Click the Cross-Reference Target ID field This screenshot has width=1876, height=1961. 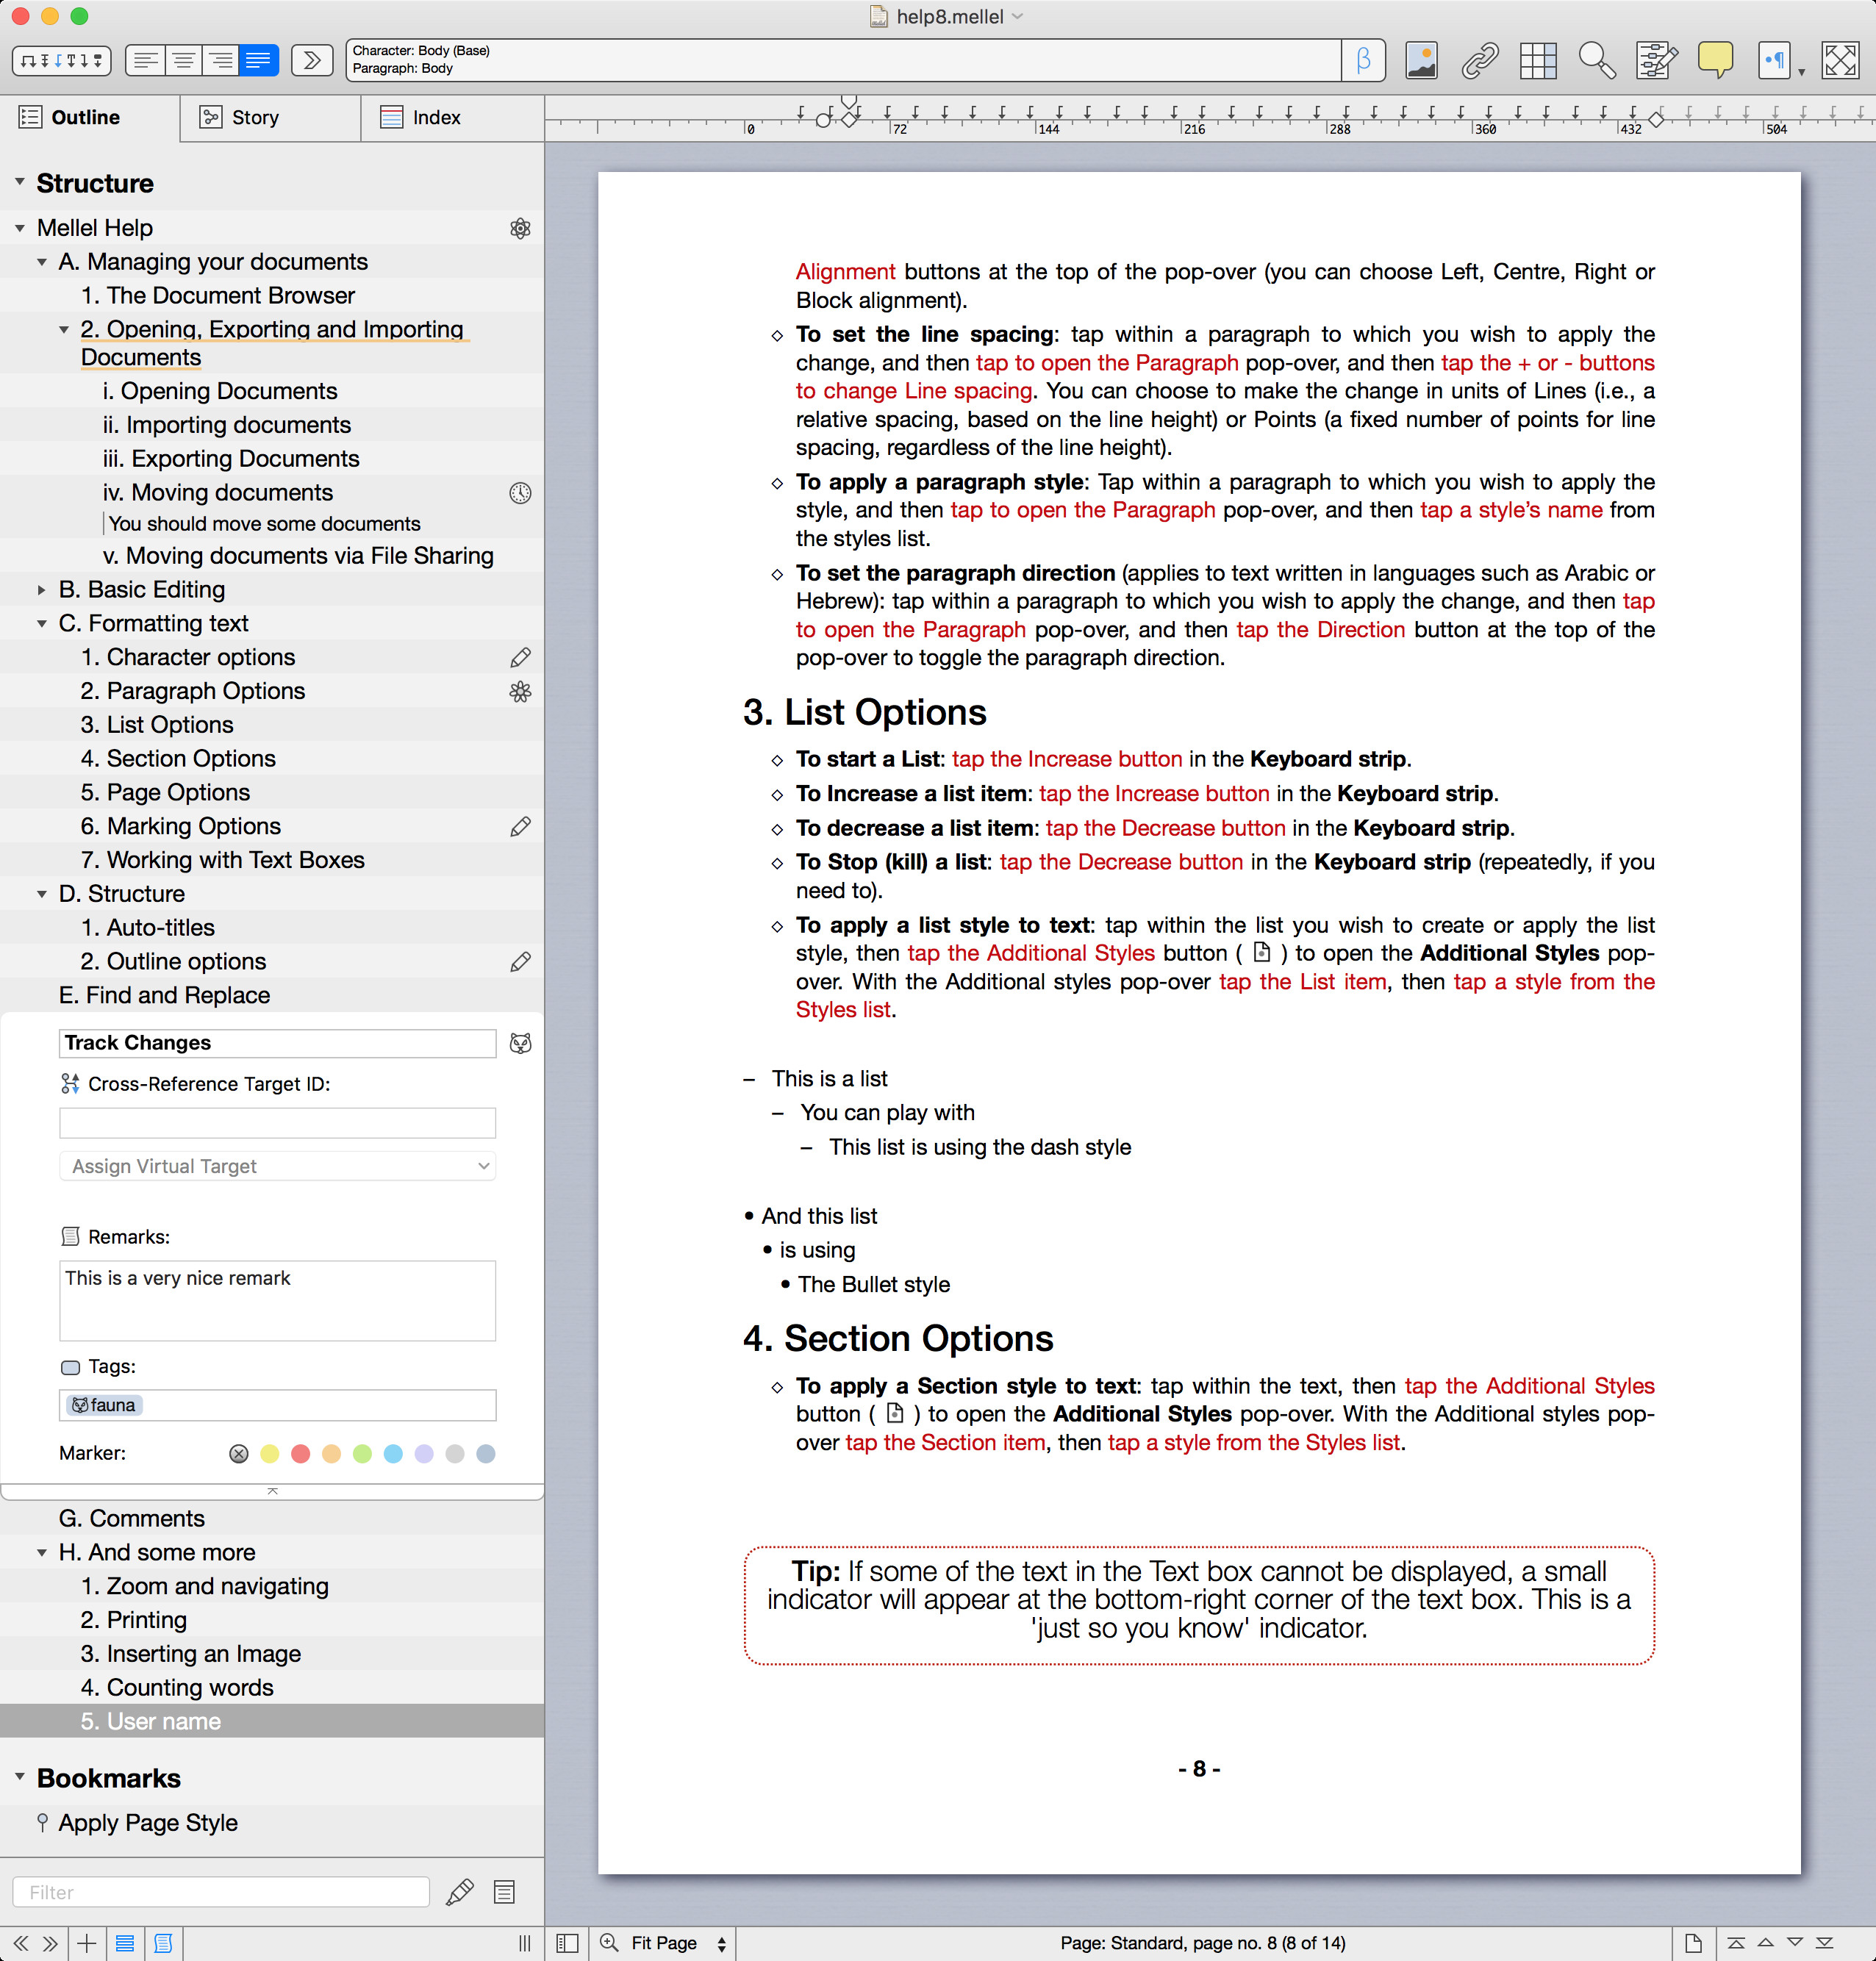(x=277, y=1122)
